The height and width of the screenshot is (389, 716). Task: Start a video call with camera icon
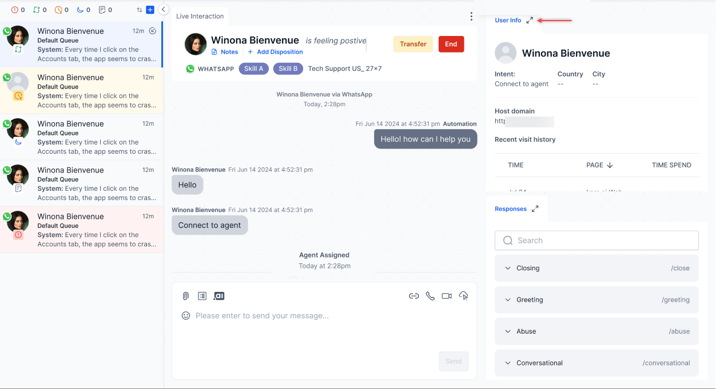click(447, 296)
